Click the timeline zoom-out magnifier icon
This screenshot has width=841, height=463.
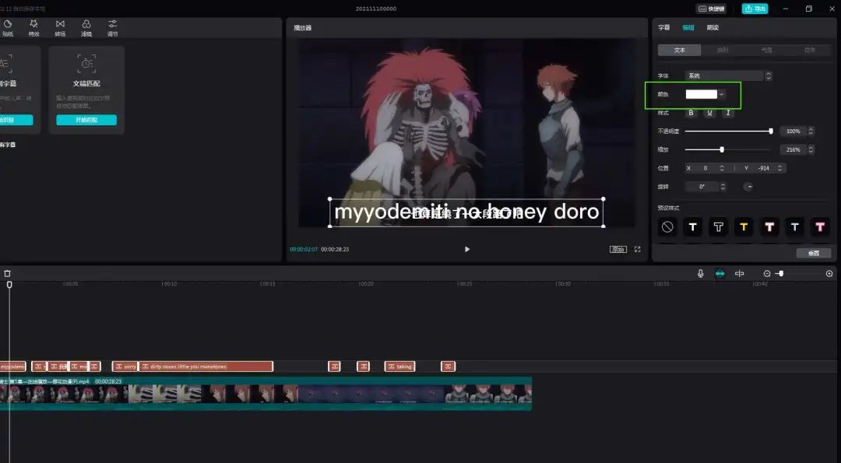point(767,273)
